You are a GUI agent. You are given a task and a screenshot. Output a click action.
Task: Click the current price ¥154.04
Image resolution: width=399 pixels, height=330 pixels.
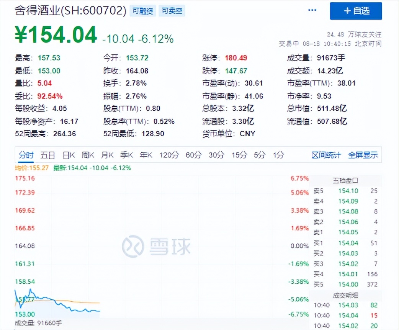pyautogui.click(x=56, y=34)
